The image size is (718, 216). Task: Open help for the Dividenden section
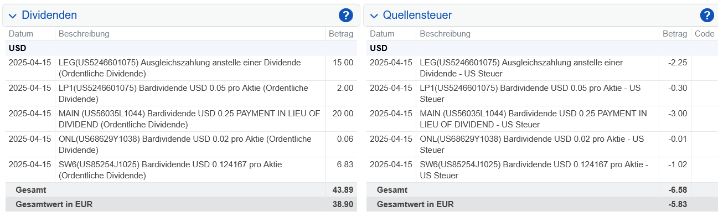point(345,16)
